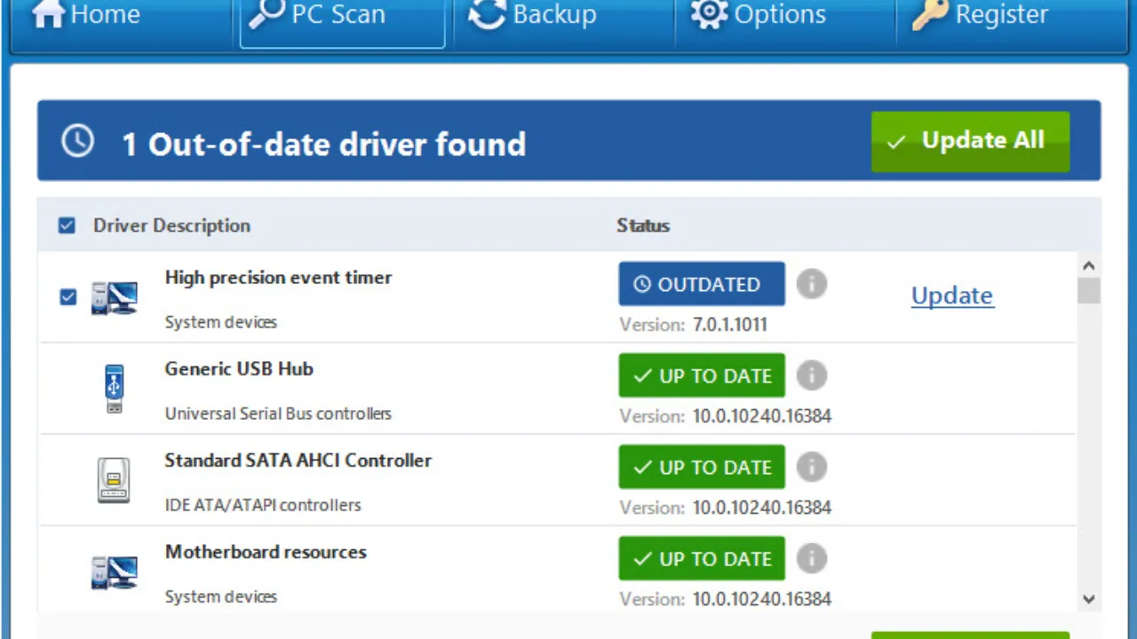Show info for High precision event timer
1137x639 pixels.
pyautogui.click(x=811, y=284)
